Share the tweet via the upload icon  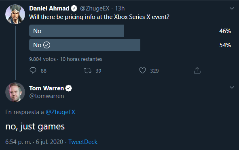point(197,71)
